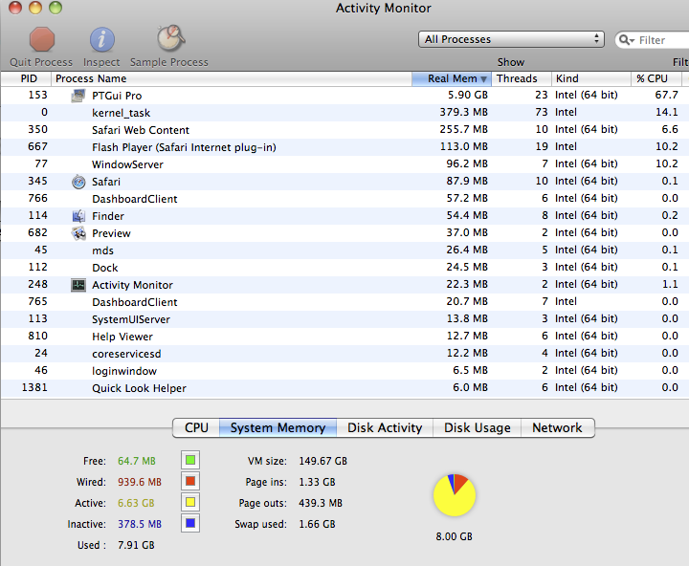Click the 5.90 GB memory value

(x=468, y=95)
